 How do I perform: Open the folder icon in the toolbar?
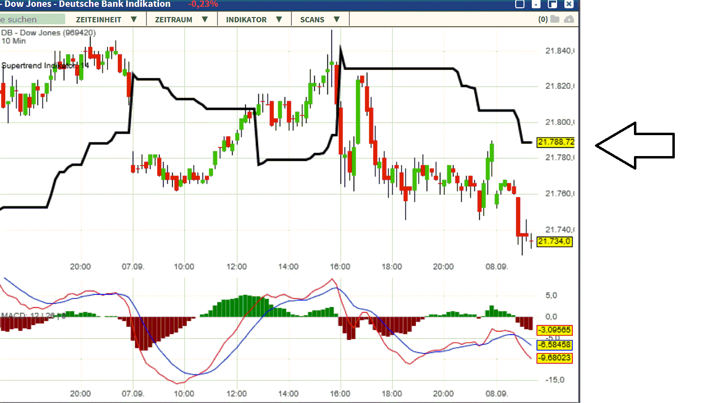(x=555, y=19)
